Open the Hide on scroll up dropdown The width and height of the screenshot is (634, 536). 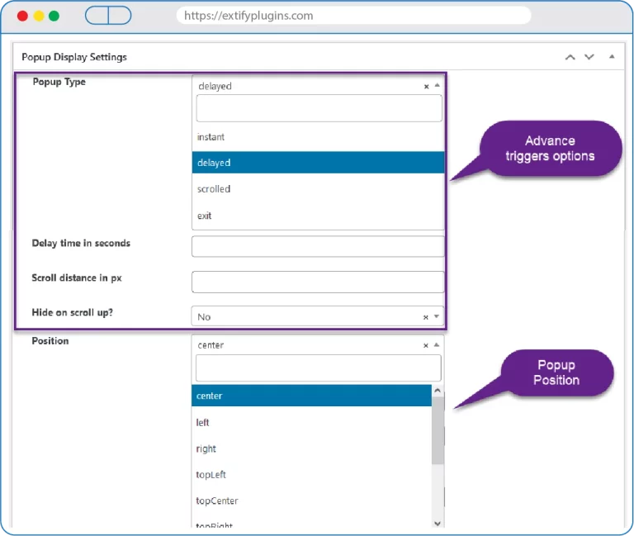pos(437,316)
